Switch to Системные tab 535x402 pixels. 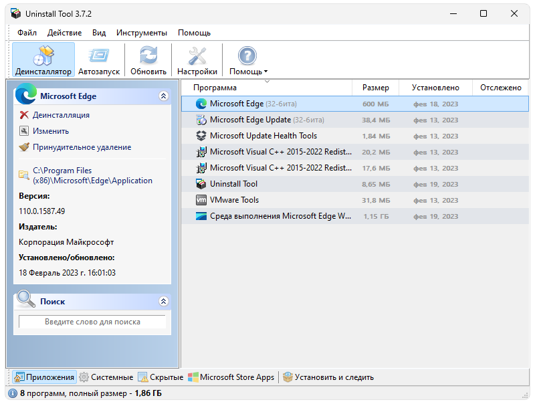coord(107,377)
